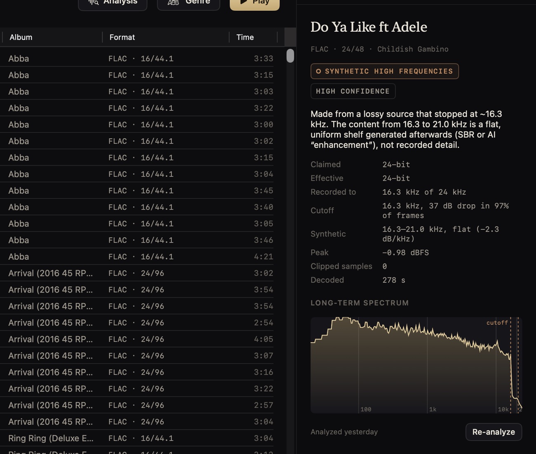Click the Decoded value "278 s"
536x454 pixels.
pos(394,280)
